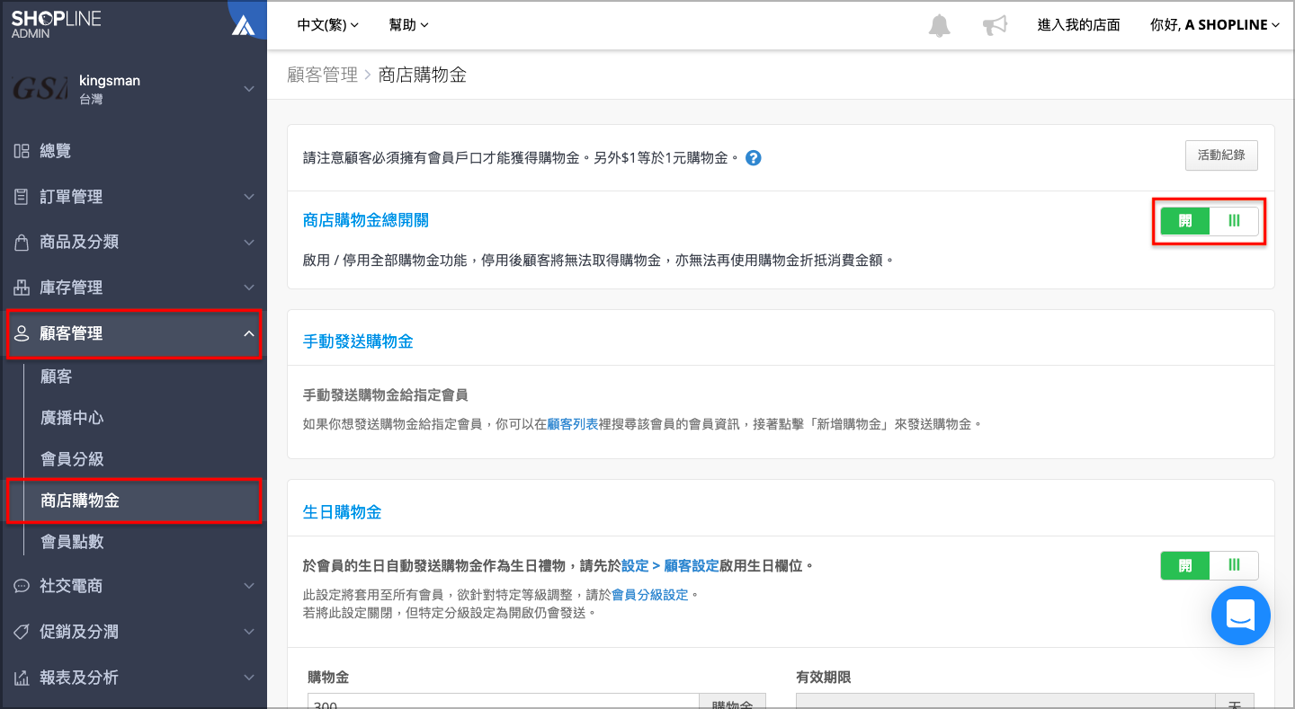This screenshot has height=709, width=1295.
Task: Expand the 促銷及分潤 chevron
Action: 249,632
